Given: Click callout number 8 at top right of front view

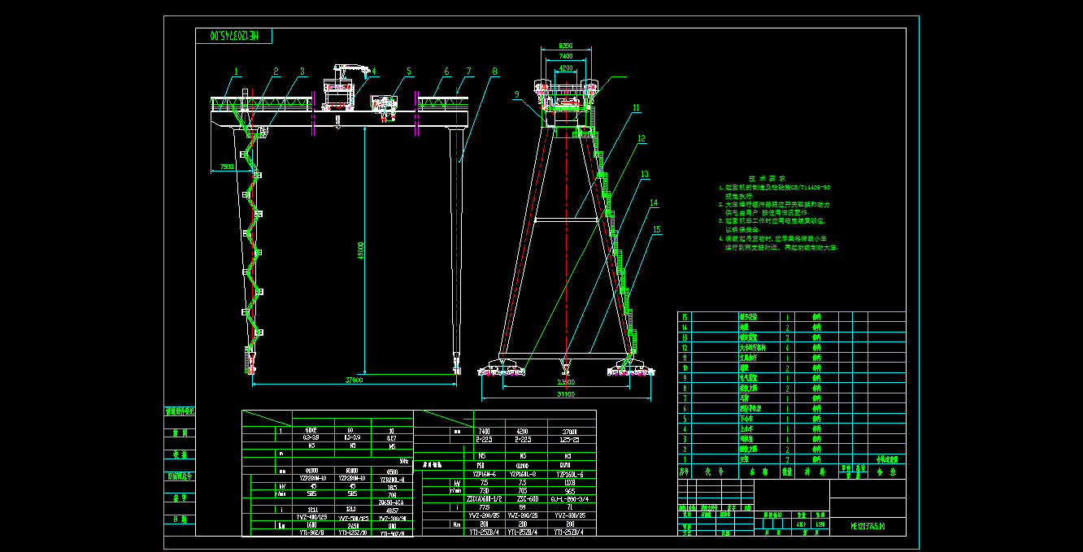Looking at the screenshot, I should coord(494,72).
